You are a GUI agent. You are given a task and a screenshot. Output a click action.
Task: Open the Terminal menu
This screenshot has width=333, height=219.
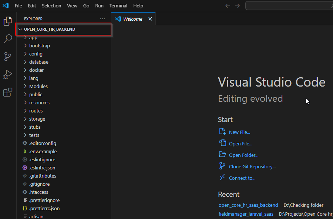click(x=118, y=6)
